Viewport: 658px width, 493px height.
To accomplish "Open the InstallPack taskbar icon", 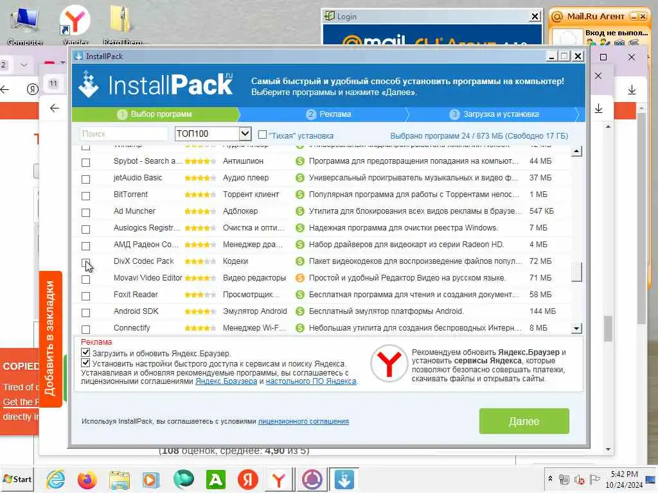I will coord(344,479).
